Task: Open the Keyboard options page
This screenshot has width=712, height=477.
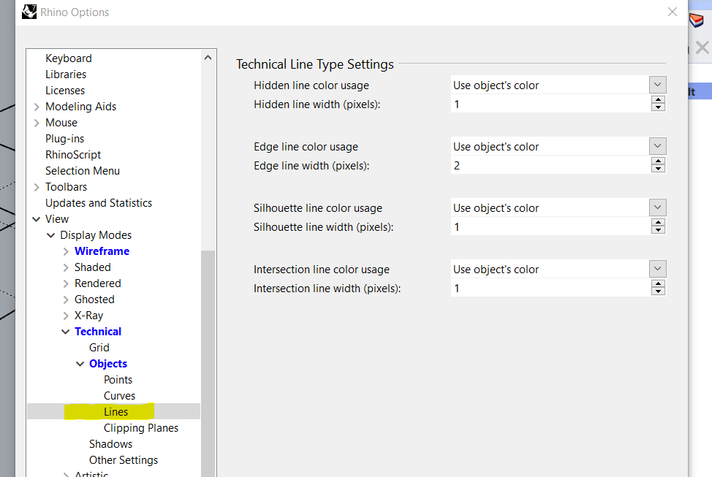Action: click(x=69, y=58)
